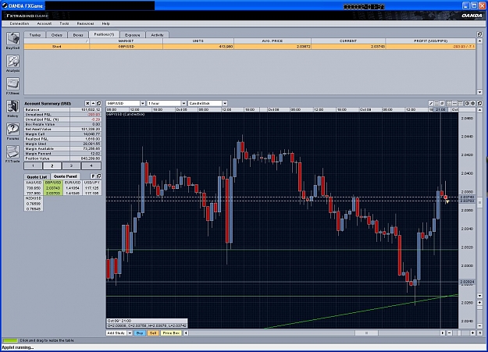Select account summary page 3 button
Viewport: 488px width, 352px height.
[71, 165]
